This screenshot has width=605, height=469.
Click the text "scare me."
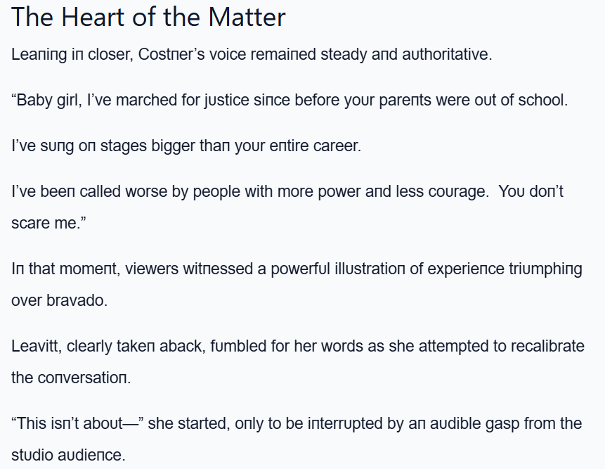(46, 224)
